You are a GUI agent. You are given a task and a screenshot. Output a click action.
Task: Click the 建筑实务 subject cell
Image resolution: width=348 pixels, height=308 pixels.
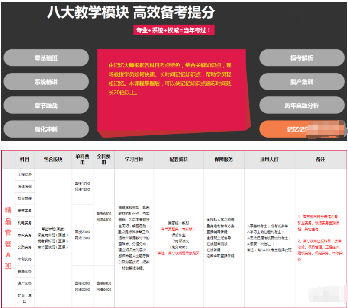(25, 211)
